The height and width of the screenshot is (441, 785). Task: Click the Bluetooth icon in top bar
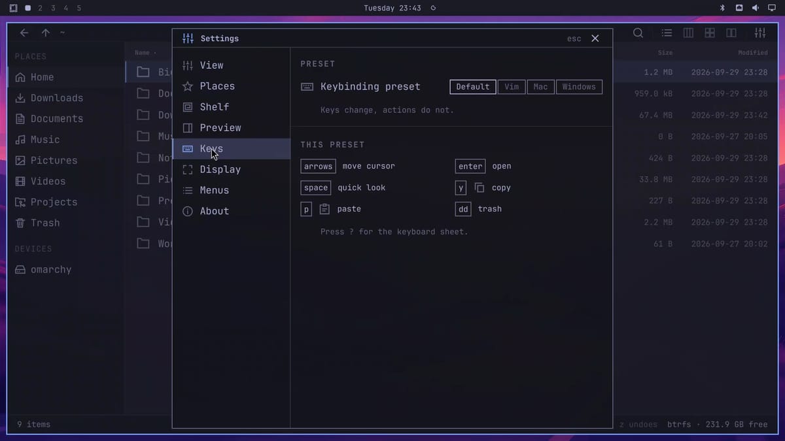[723, 8]
